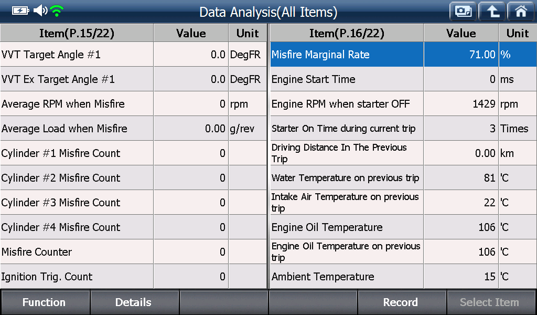The width and height of the screenshot is (537, 315).
Task: Select Cylinder #2 Misfire Count row
Action: coord(133,178)
